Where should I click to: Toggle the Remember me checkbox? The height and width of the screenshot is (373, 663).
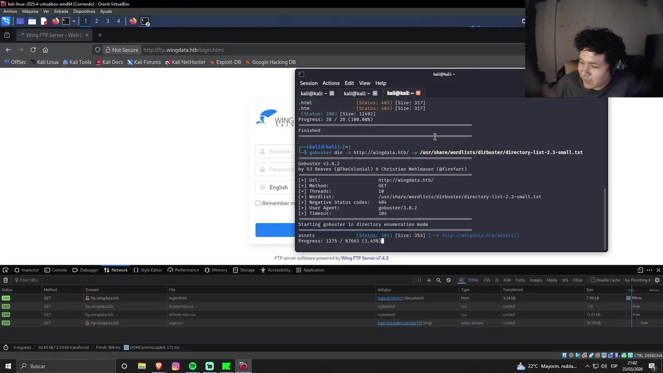(258, 203)
